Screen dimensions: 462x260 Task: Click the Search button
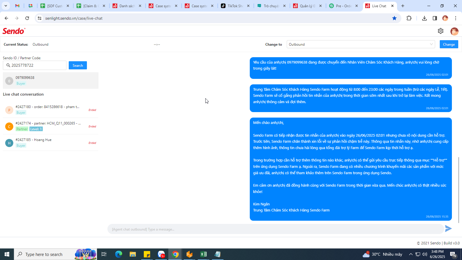(x=78, y=65)
